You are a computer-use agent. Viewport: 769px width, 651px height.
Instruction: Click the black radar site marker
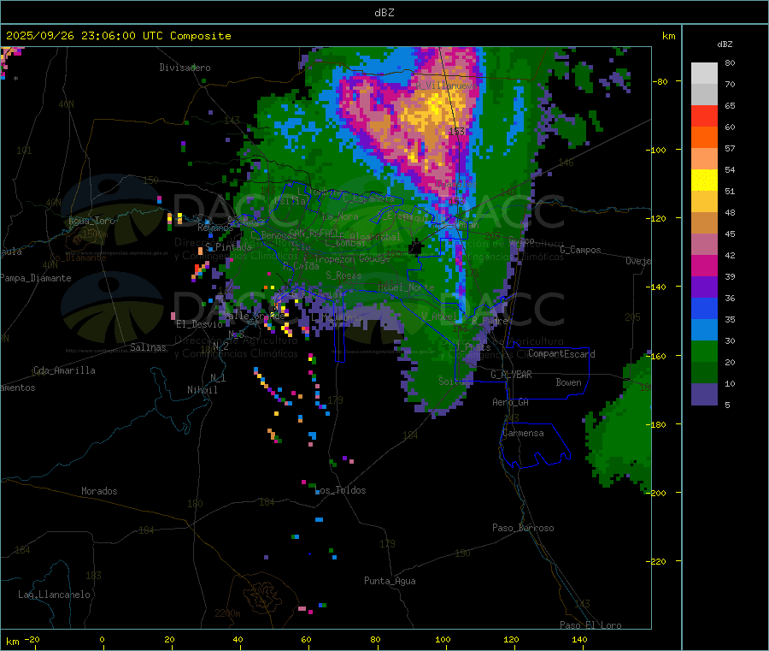click(x=415, y=247)
